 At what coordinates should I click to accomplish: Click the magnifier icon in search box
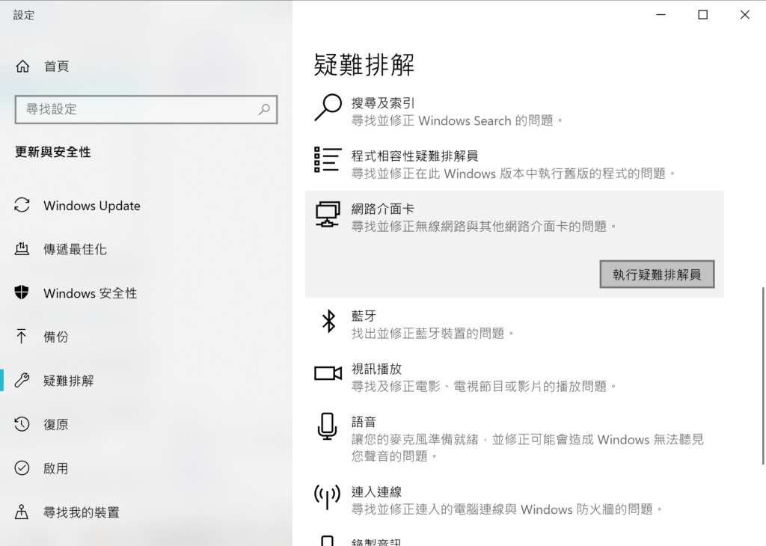tap(264, 109)
